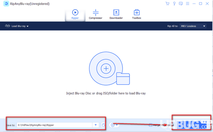
Task: Click the plus disc icon to load Blu-ray
Action: coord(106,68)
